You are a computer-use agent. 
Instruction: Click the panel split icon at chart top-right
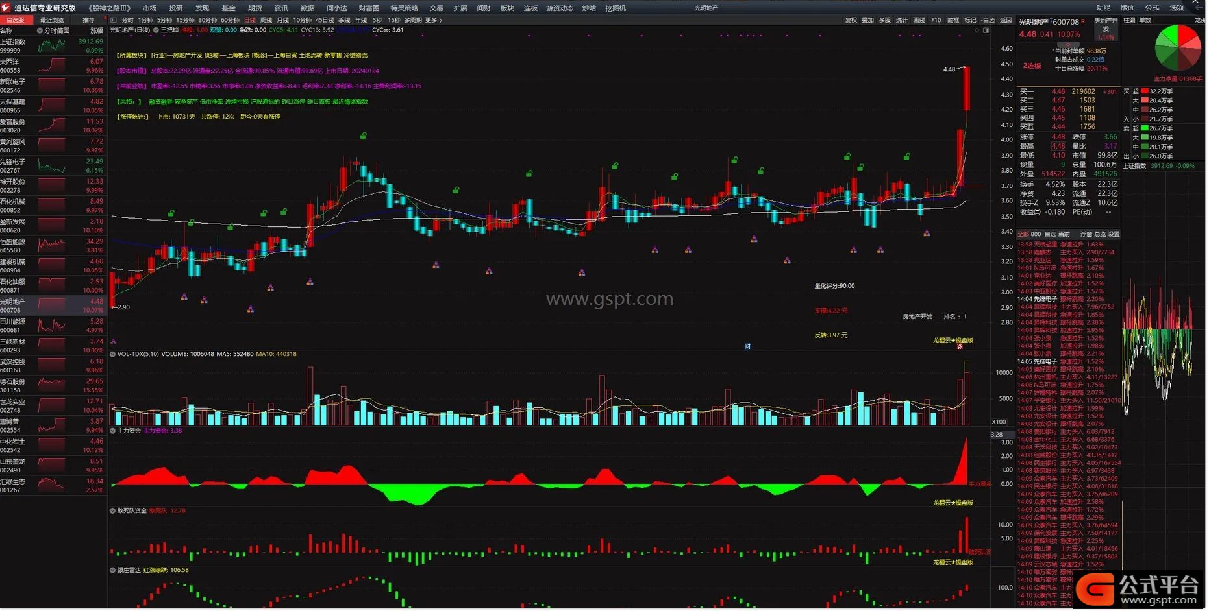click(x=986, y=30)
